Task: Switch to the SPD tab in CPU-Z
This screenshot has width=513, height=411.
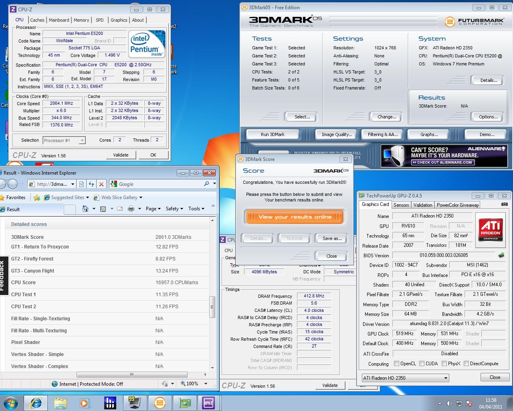Action: point(100,20)
